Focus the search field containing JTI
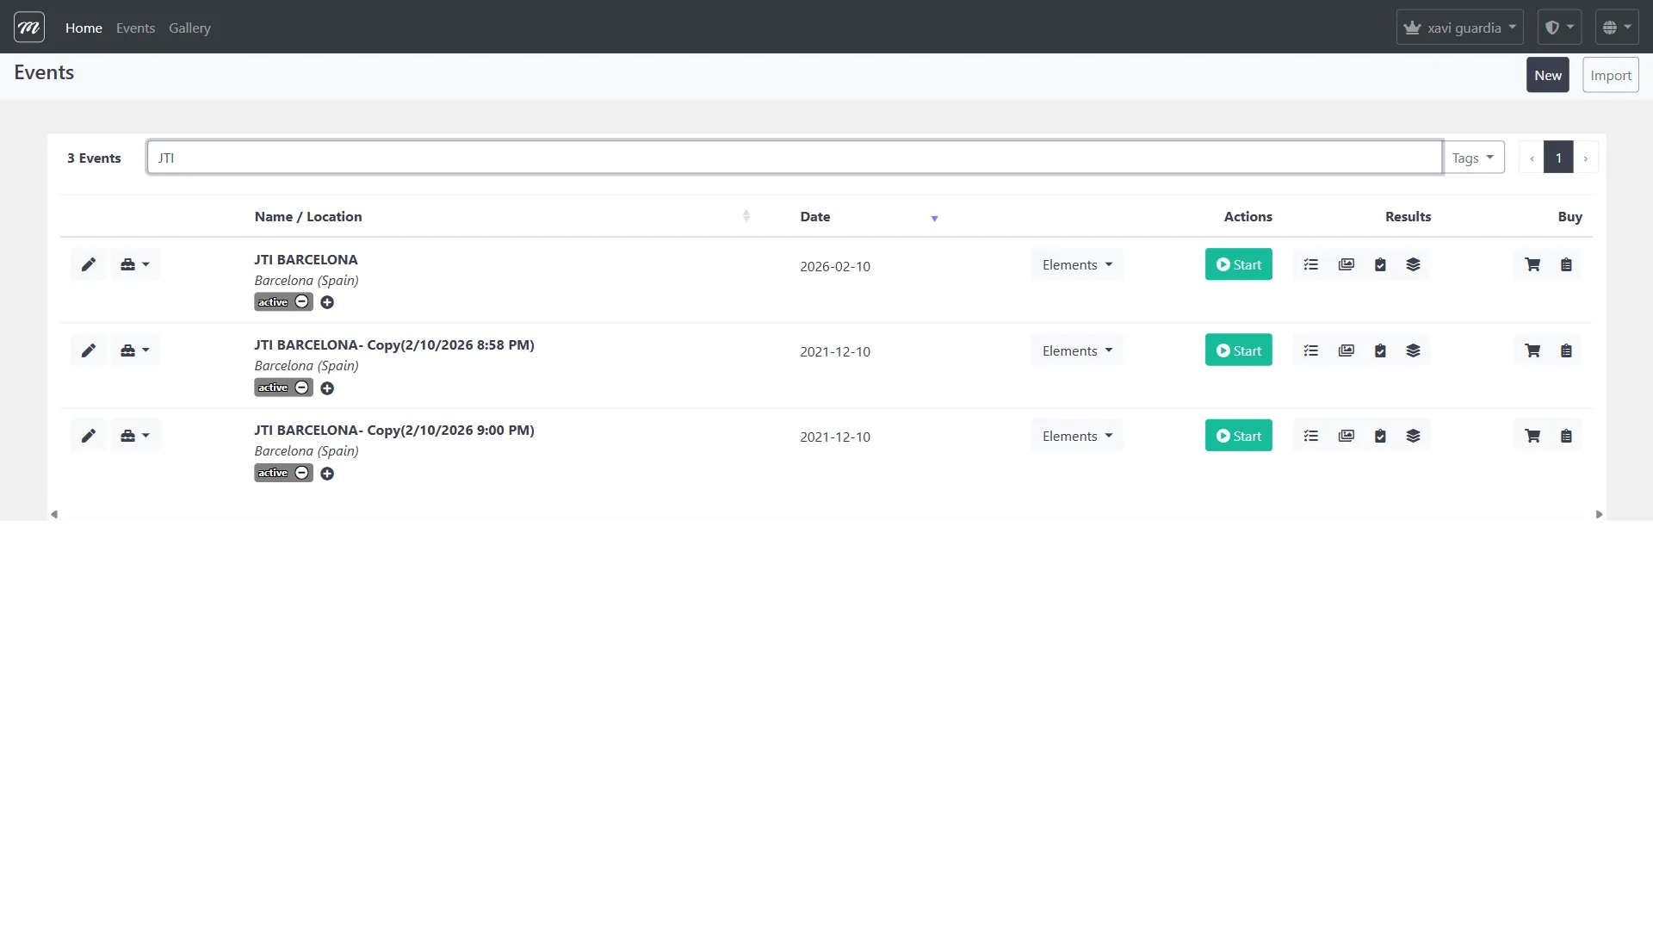 794,158
